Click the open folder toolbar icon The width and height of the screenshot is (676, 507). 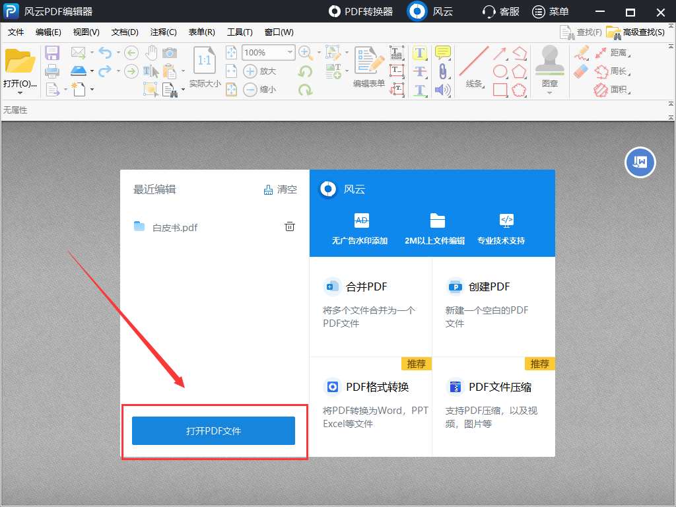point(20,61)
